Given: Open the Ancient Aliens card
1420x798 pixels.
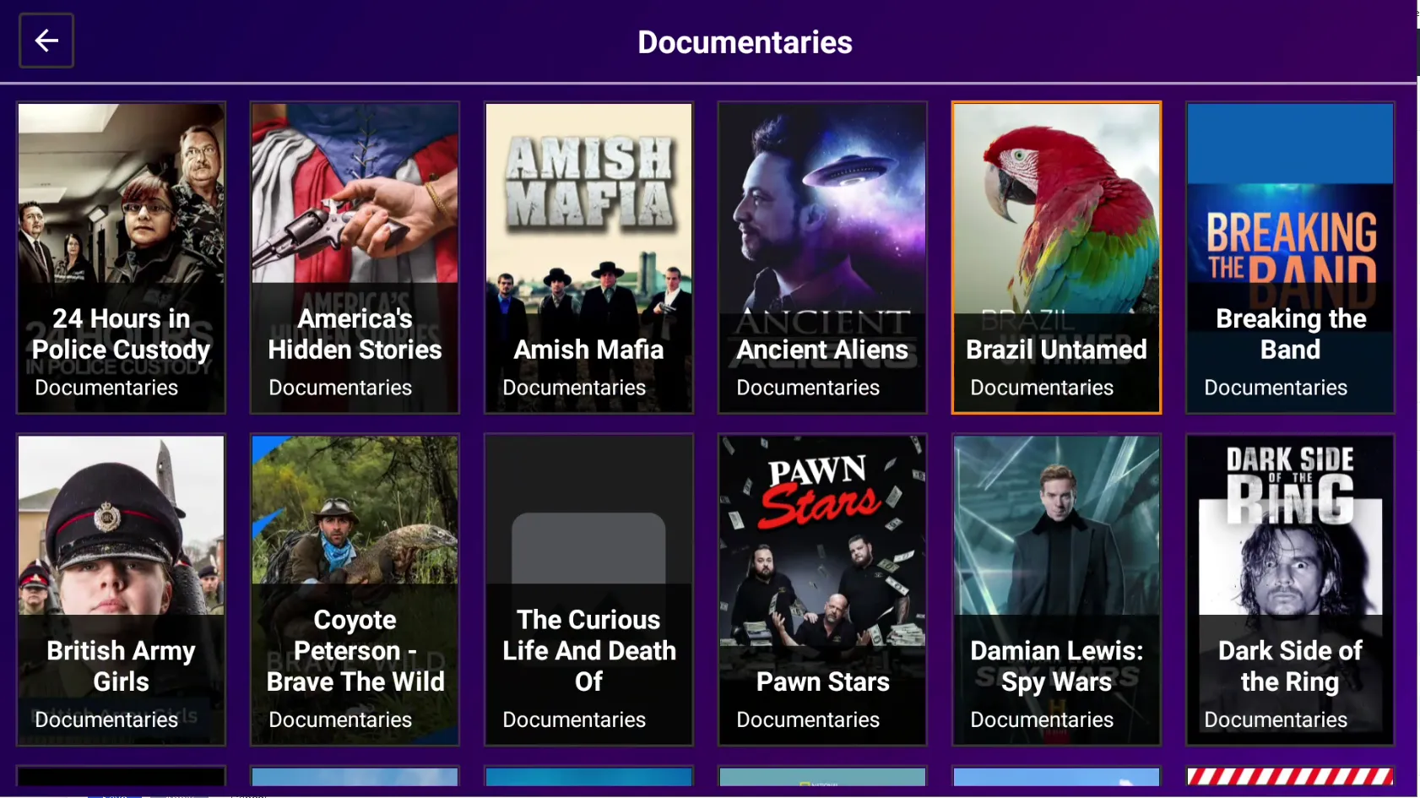Looking at the screenshot, I should 822,258.
